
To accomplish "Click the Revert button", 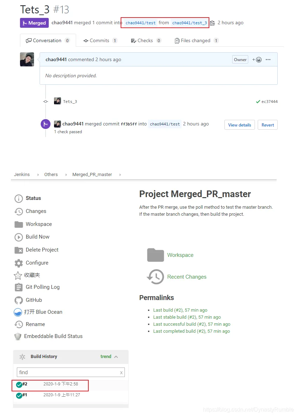I will tap(268, 125).
